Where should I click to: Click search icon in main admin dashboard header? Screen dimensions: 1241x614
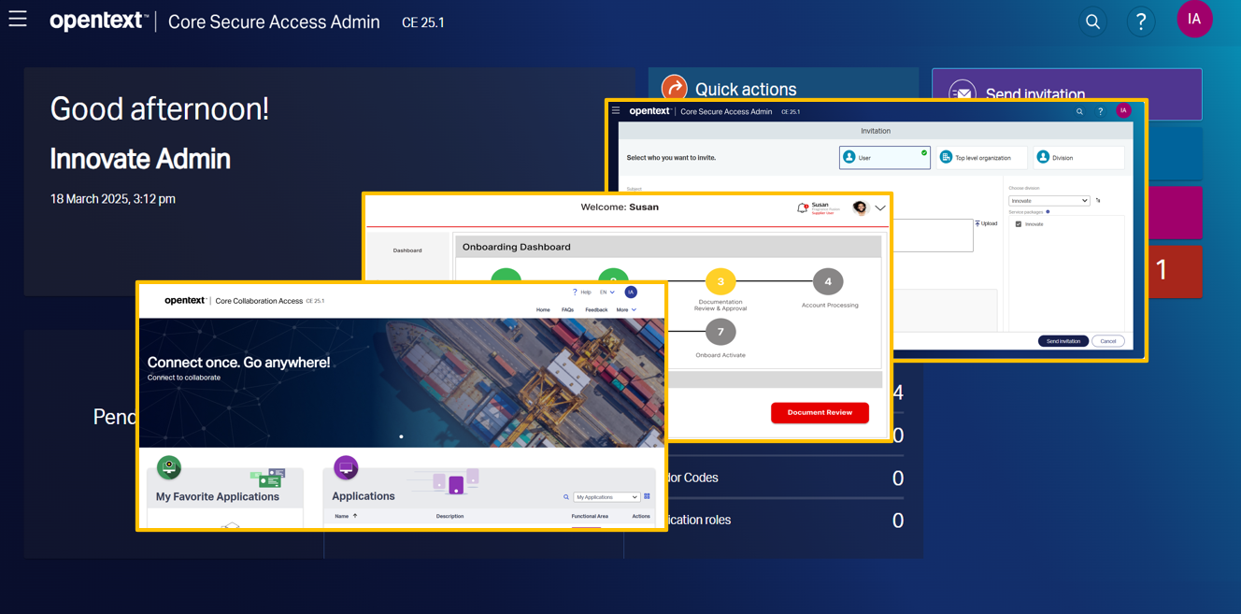pyautogui.click(x=1092, y=21)
